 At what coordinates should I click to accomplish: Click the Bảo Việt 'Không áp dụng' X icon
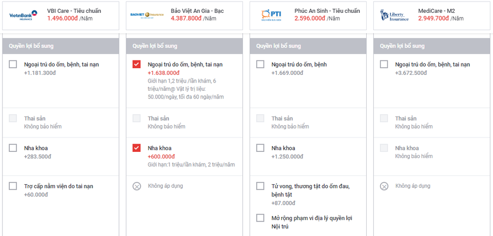click(x=137, y=186)
